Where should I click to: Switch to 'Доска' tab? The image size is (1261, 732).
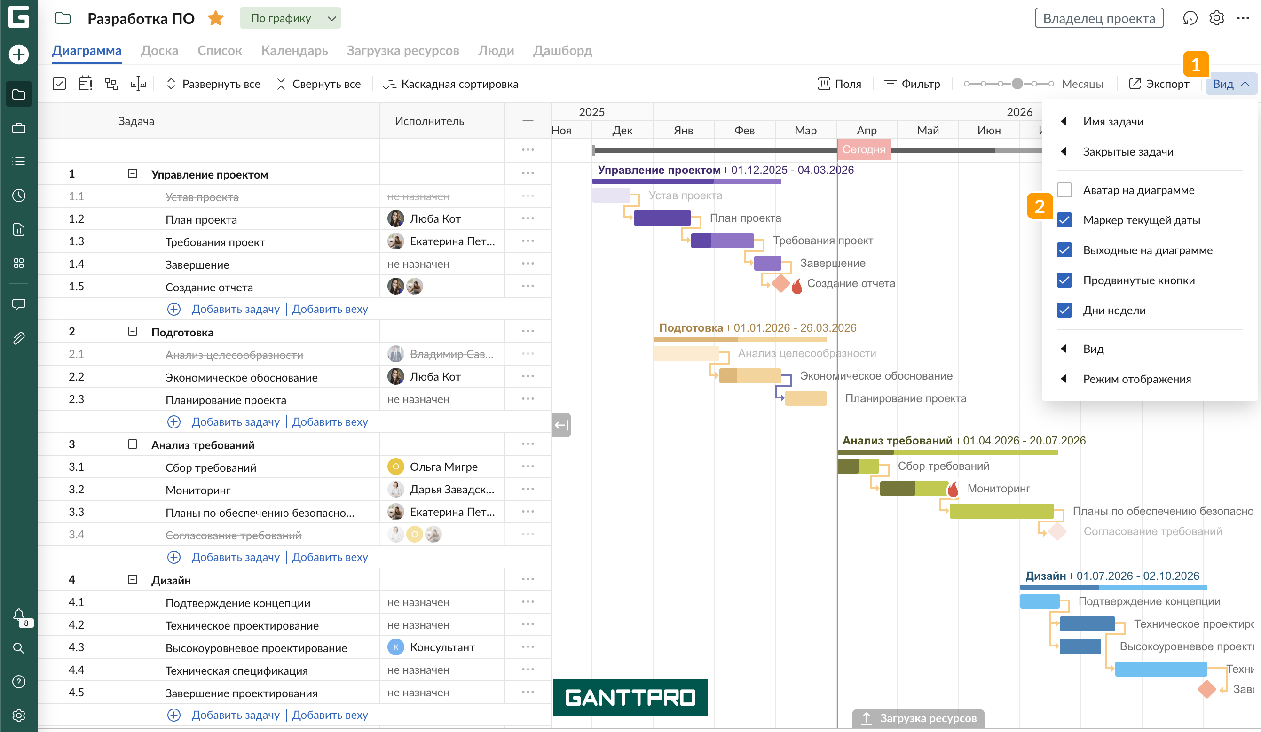point(159,50)
